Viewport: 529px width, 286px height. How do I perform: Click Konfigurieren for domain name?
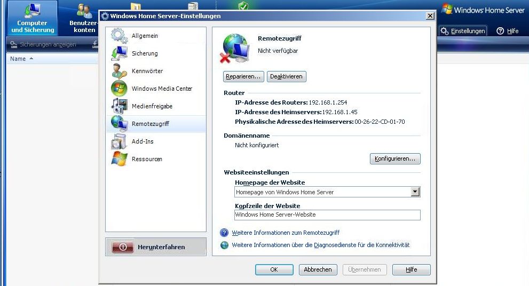coord(395,158)
